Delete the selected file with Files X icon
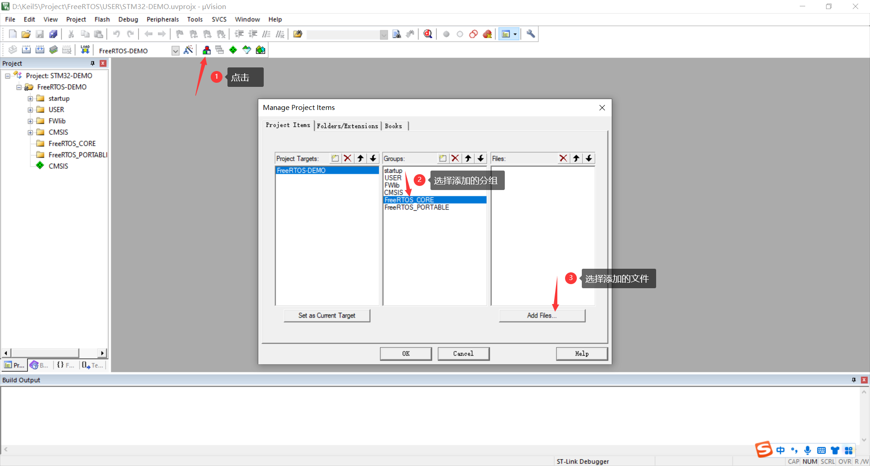870x466 pixels. 563,158
